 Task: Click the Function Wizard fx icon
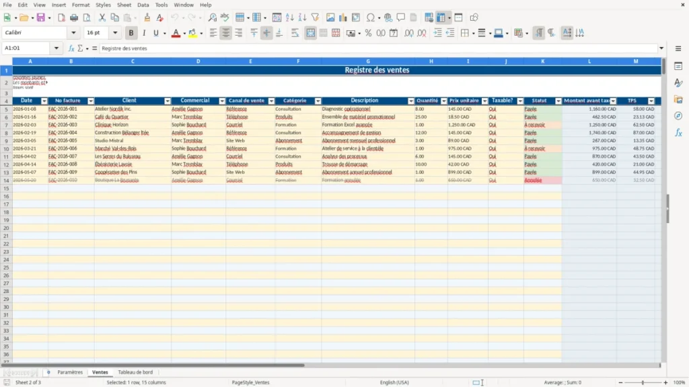point(71,48)
